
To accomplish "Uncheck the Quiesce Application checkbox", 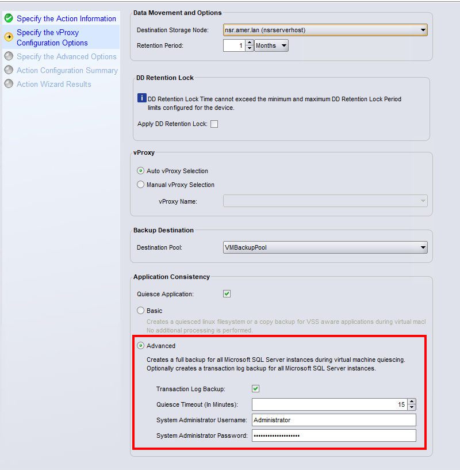I will click(227, 293).
